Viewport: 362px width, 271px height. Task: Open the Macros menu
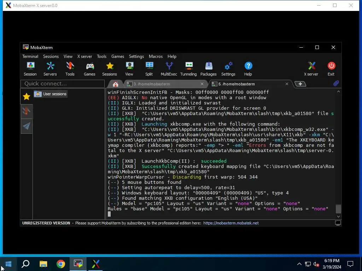pos(156,56)
